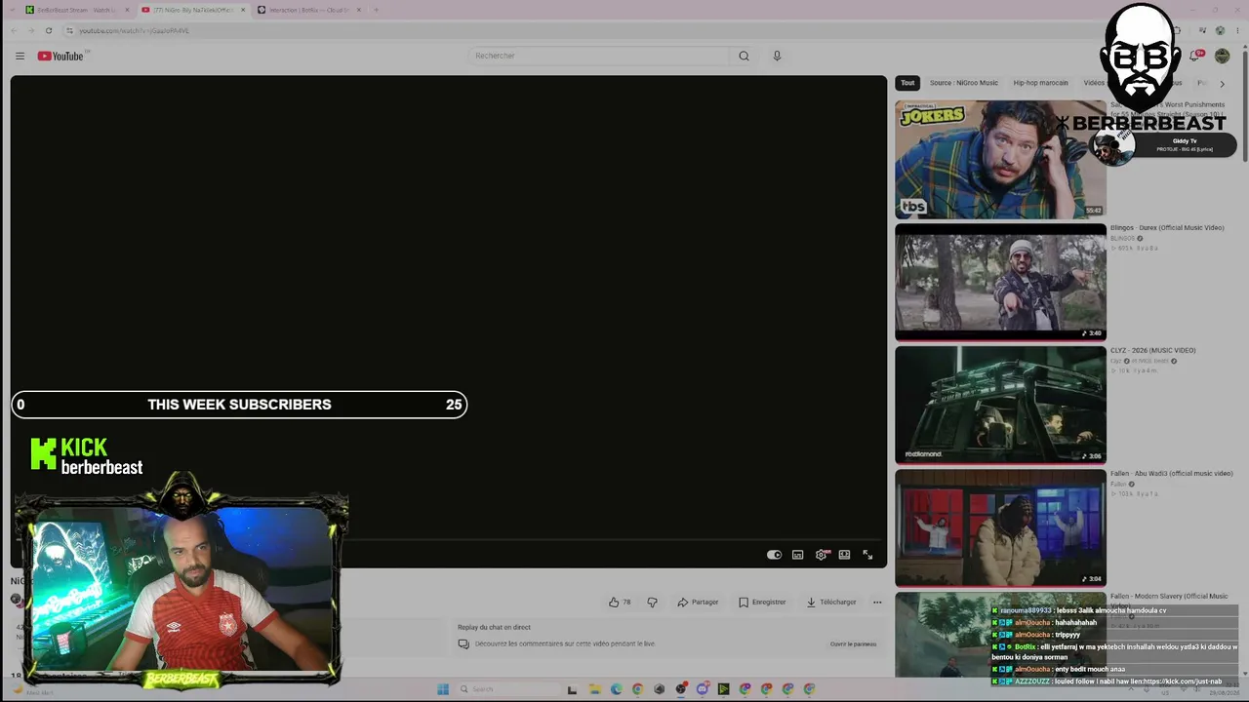Click the Windows taskbar Search box

[507, 689]
